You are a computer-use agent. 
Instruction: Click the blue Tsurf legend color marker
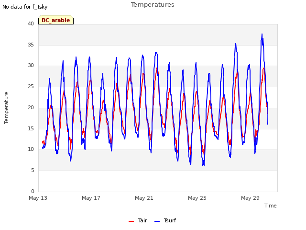point(157,221)
